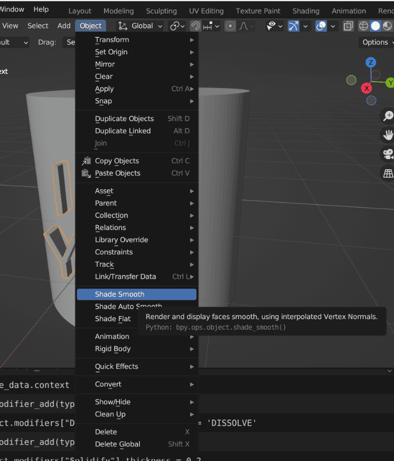Open the Library Override submenu
394x461 pixels.
(x=137, y=240)
